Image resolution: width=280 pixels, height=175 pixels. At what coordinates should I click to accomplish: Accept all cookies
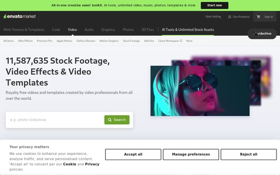coord(133,154)
